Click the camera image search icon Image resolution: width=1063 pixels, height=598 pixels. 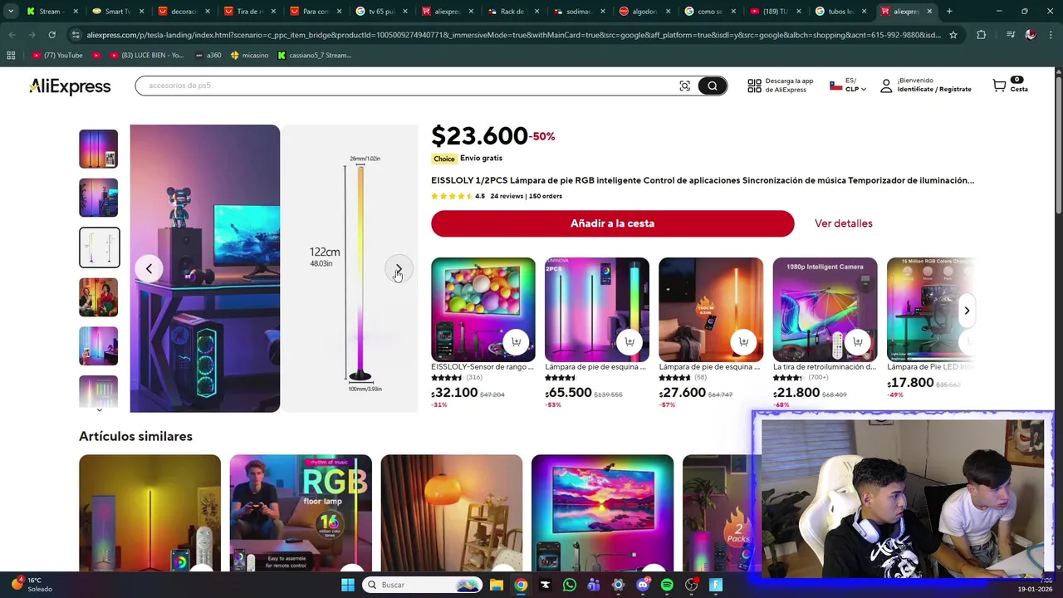coord(684,86)
